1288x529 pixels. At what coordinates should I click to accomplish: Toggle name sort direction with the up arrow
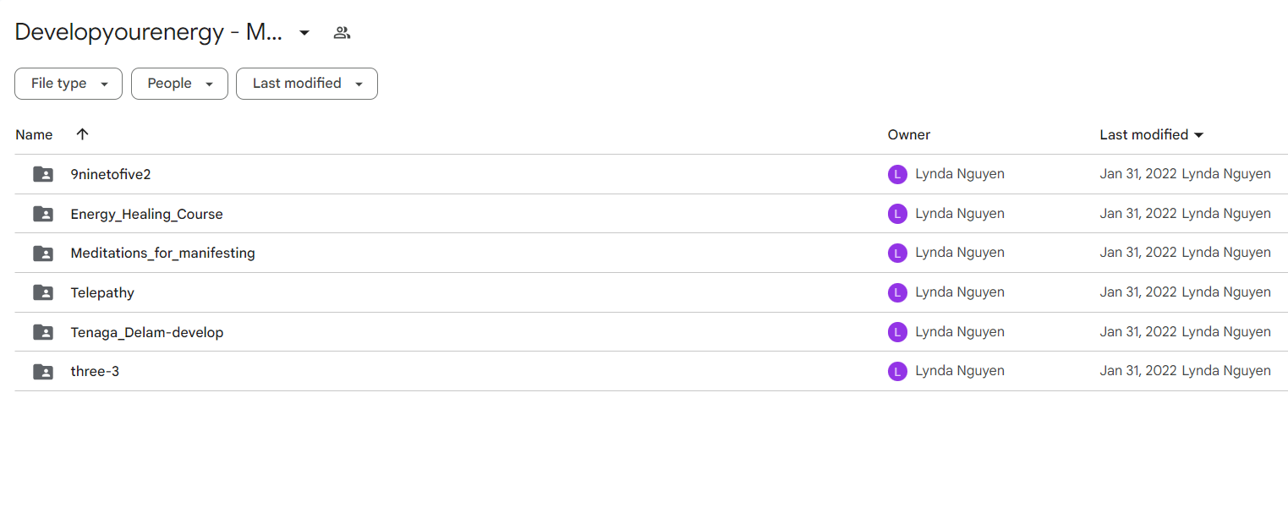pos(82,134)
